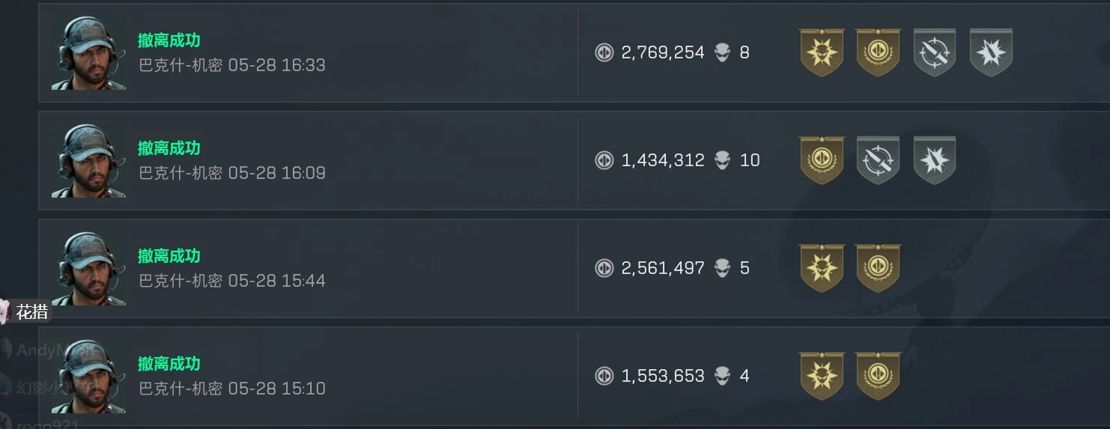Click gold coin laurel badge in 16:33 match

coord(878,52)
